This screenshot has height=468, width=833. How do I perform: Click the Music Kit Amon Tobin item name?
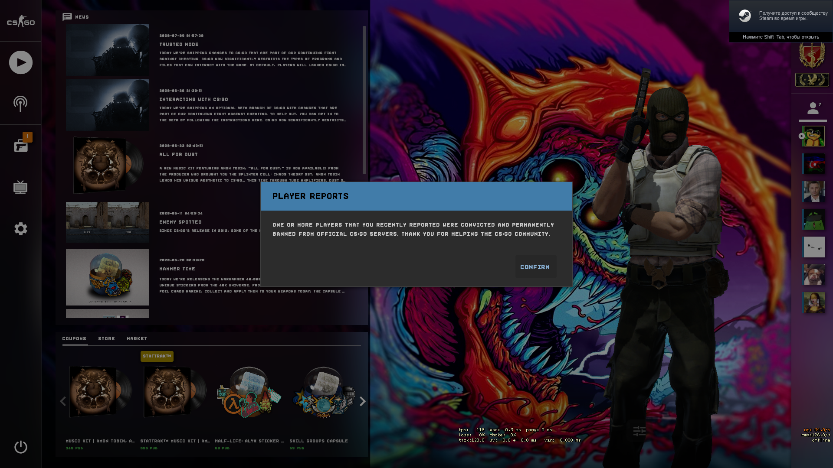(100, 441)
